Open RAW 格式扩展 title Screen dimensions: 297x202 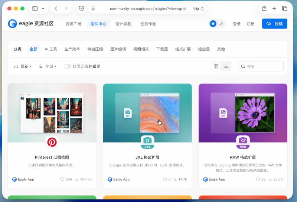243,157
